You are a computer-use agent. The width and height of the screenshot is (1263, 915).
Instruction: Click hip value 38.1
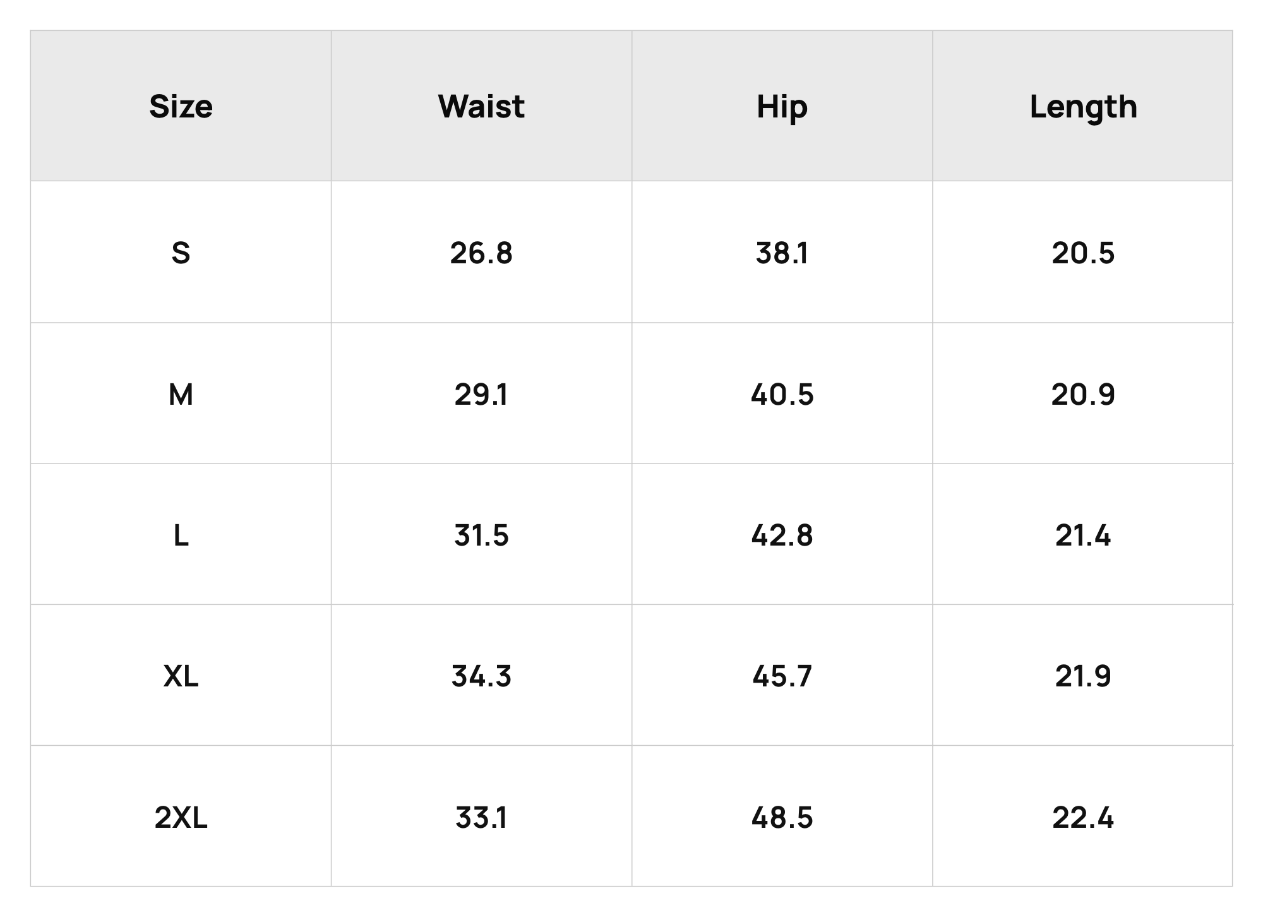tap(782, 253)
